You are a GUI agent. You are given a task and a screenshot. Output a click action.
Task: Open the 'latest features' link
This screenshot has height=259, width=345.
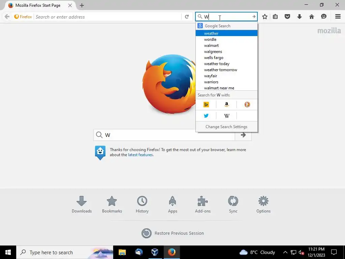140,155
